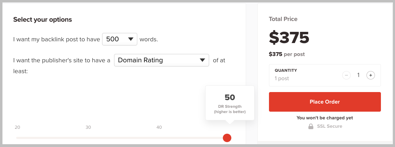Click the Total Price label
The height and width of the screenshot is (147, 395).
click(x=283, y=19)
